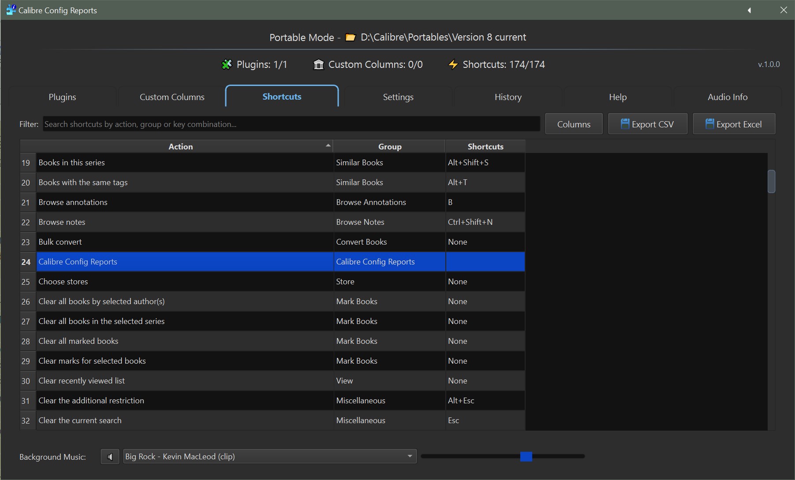This screenshot has width=795, height=480.
Task: Click the vertical scrollbar handle of the table
Action: [771, 182]
